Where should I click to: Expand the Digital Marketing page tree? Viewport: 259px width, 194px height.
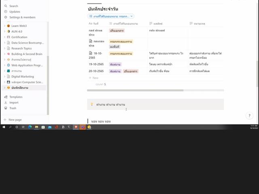[x=4, y=76]
